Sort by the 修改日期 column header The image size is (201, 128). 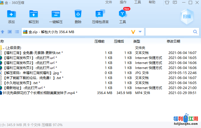click(x=173, y=41)
